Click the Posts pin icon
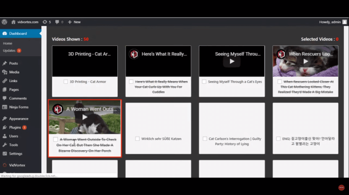The height and width of the screenshot is (195, 349). 5,63
